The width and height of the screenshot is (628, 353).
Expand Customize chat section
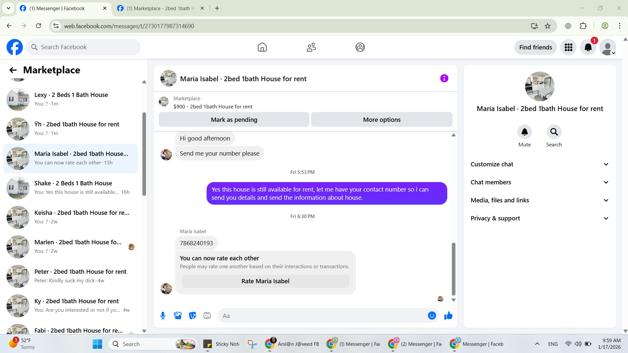540,164
